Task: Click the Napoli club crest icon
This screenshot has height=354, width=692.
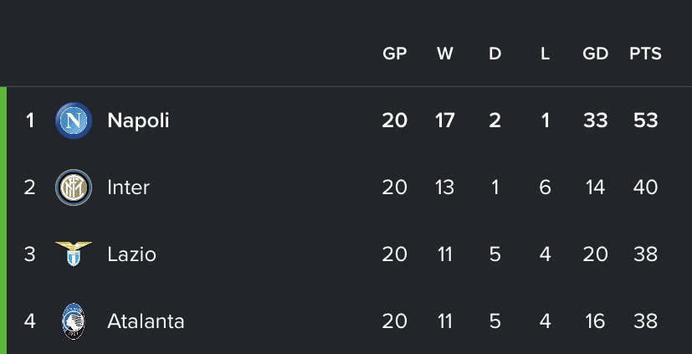Action: tap(74, 121)
